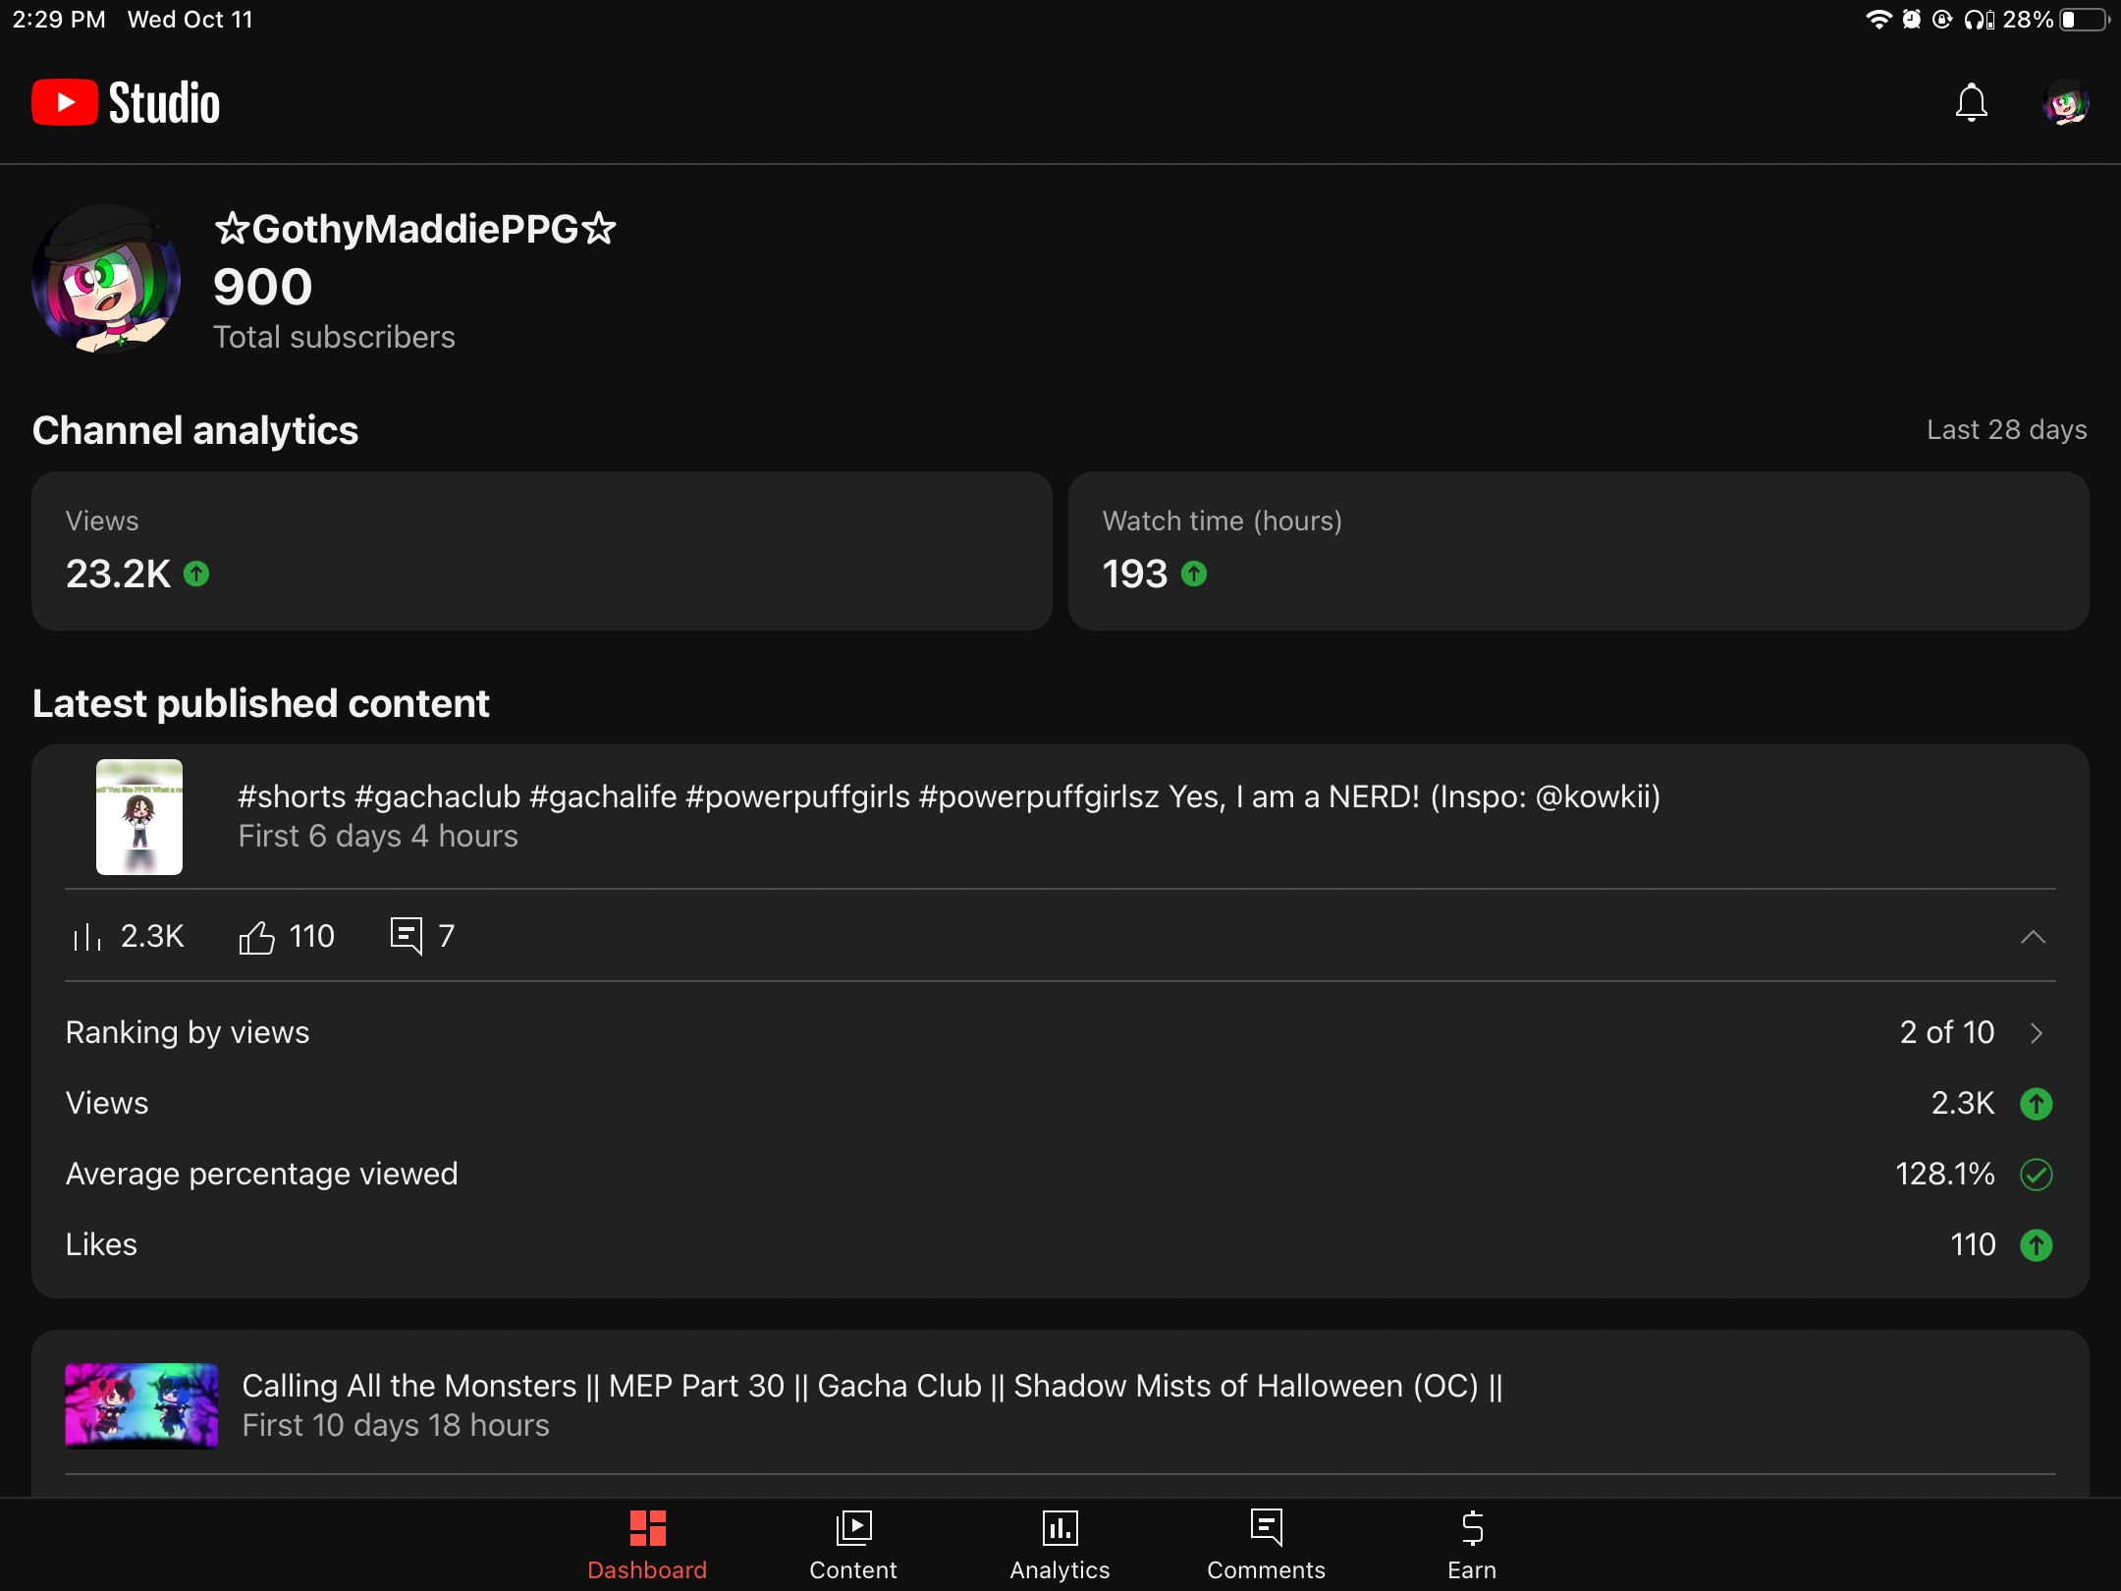
Task: Open your profile avatar menu
Action: 2064,102
